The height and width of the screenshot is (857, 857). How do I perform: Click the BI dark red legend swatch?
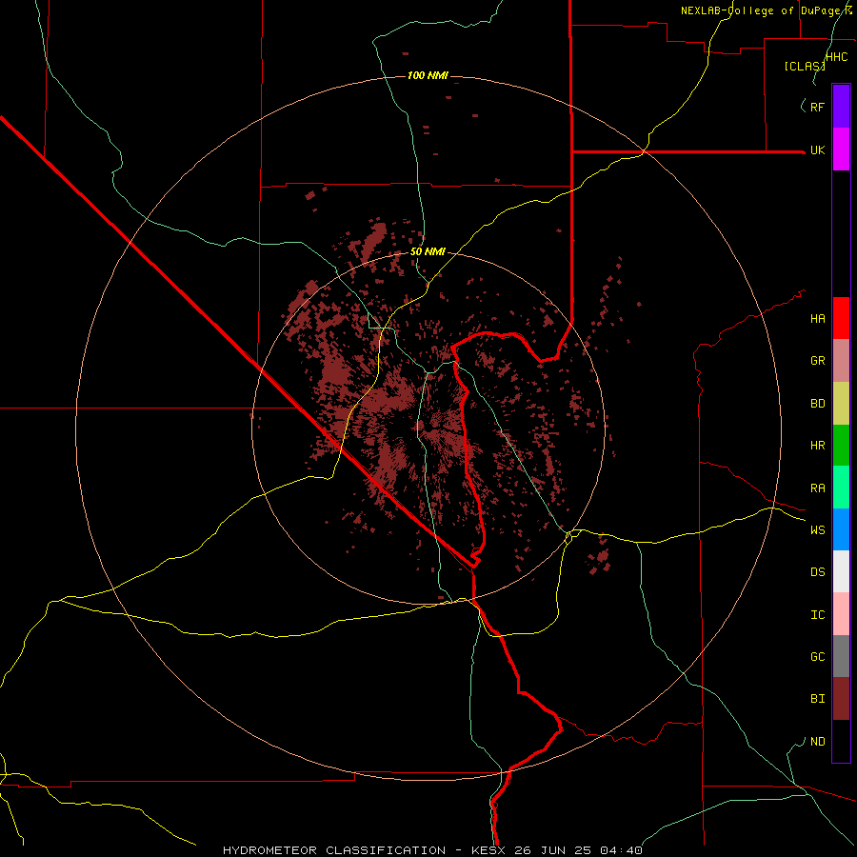click(841, 699)
